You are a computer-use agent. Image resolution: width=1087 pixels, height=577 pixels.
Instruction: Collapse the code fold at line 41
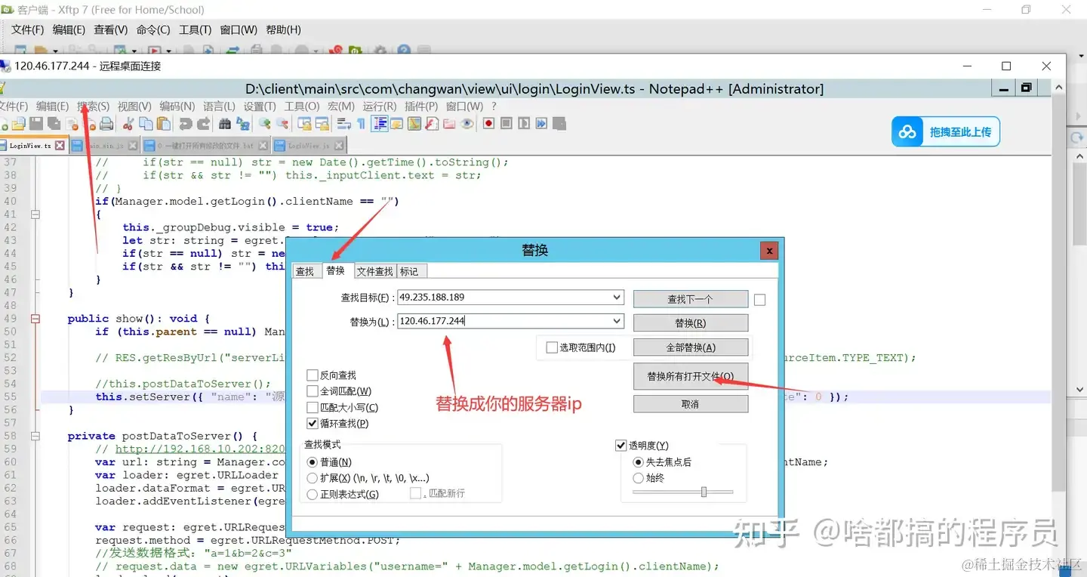[35, 214]
